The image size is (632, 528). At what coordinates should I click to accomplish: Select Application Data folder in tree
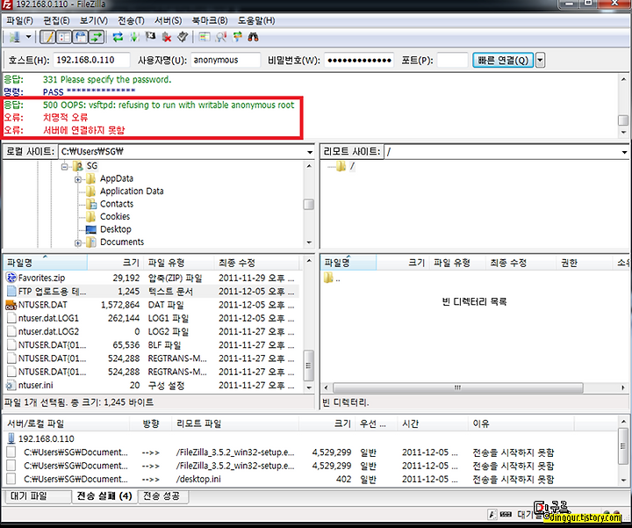click(x=132, y=192)
